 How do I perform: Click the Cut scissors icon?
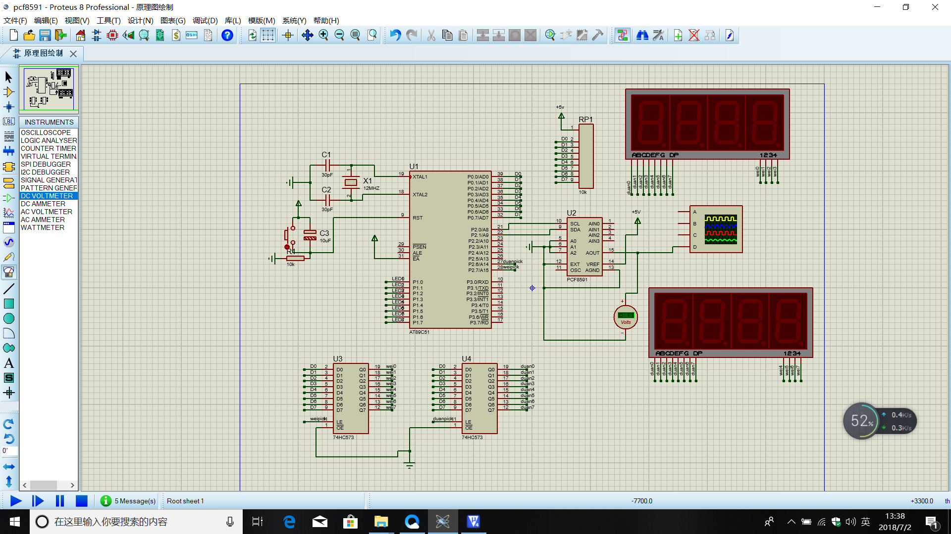[x=431, y=35]
